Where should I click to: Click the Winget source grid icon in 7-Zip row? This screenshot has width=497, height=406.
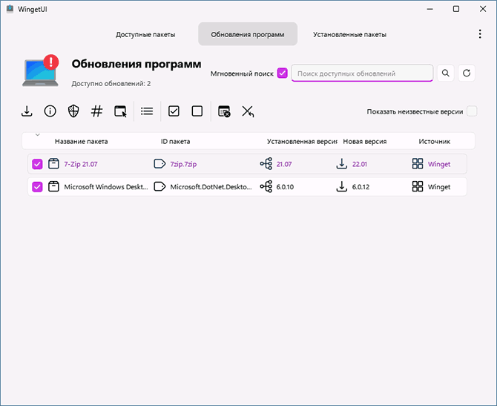point(418,164)
